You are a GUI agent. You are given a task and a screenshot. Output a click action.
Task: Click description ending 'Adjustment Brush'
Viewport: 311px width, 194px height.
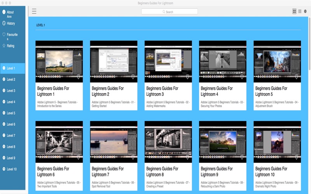[277, 104]
